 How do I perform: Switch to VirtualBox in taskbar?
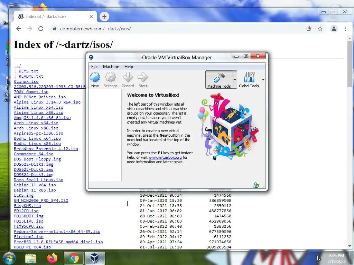coord(95,258)
